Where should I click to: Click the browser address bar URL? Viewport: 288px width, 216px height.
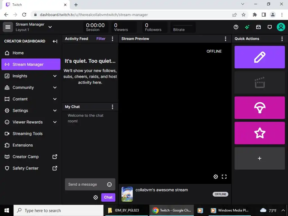(94, 15)
